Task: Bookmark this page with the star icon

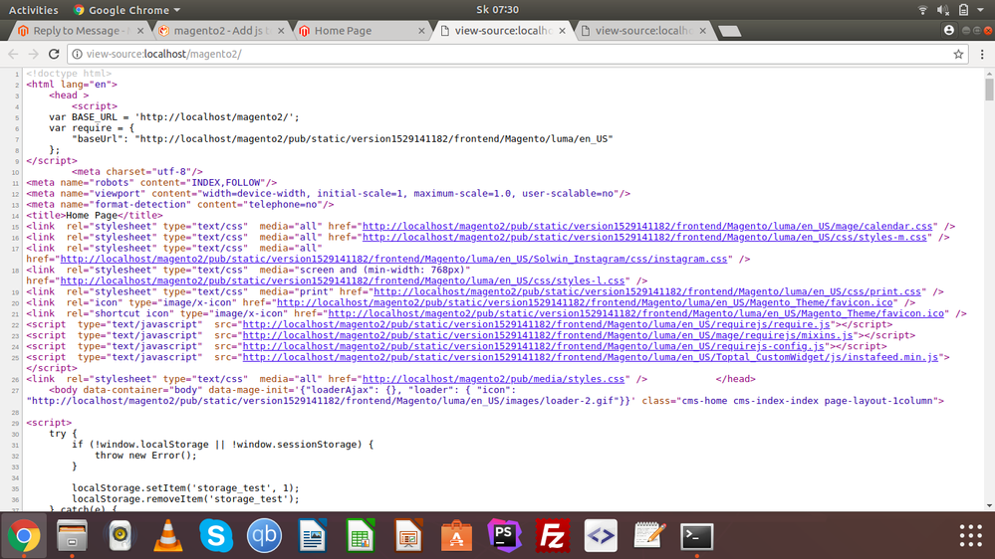Action: [x=958, y=54]
